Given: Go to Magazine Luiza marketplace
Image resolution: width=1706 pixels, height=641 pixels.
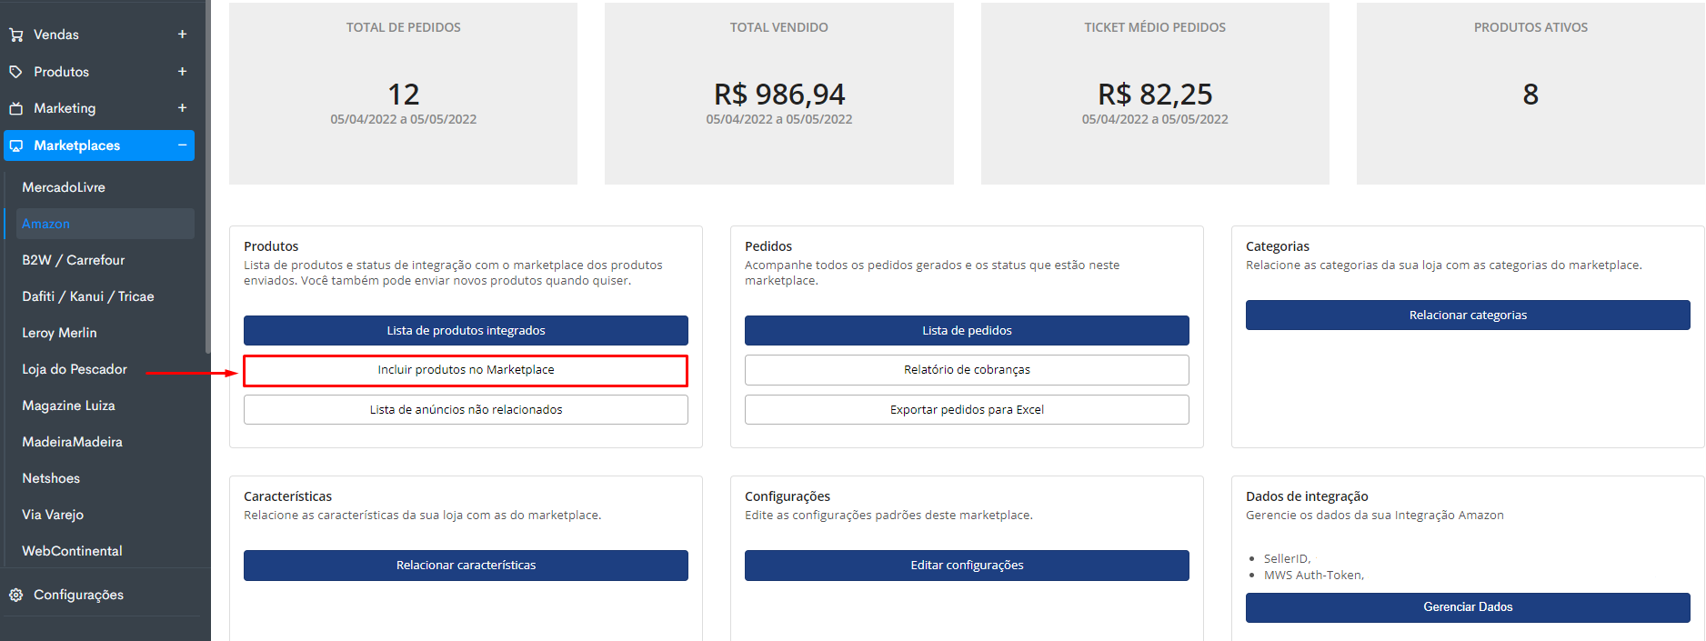Looking at the screenshot, I should 69,406.
